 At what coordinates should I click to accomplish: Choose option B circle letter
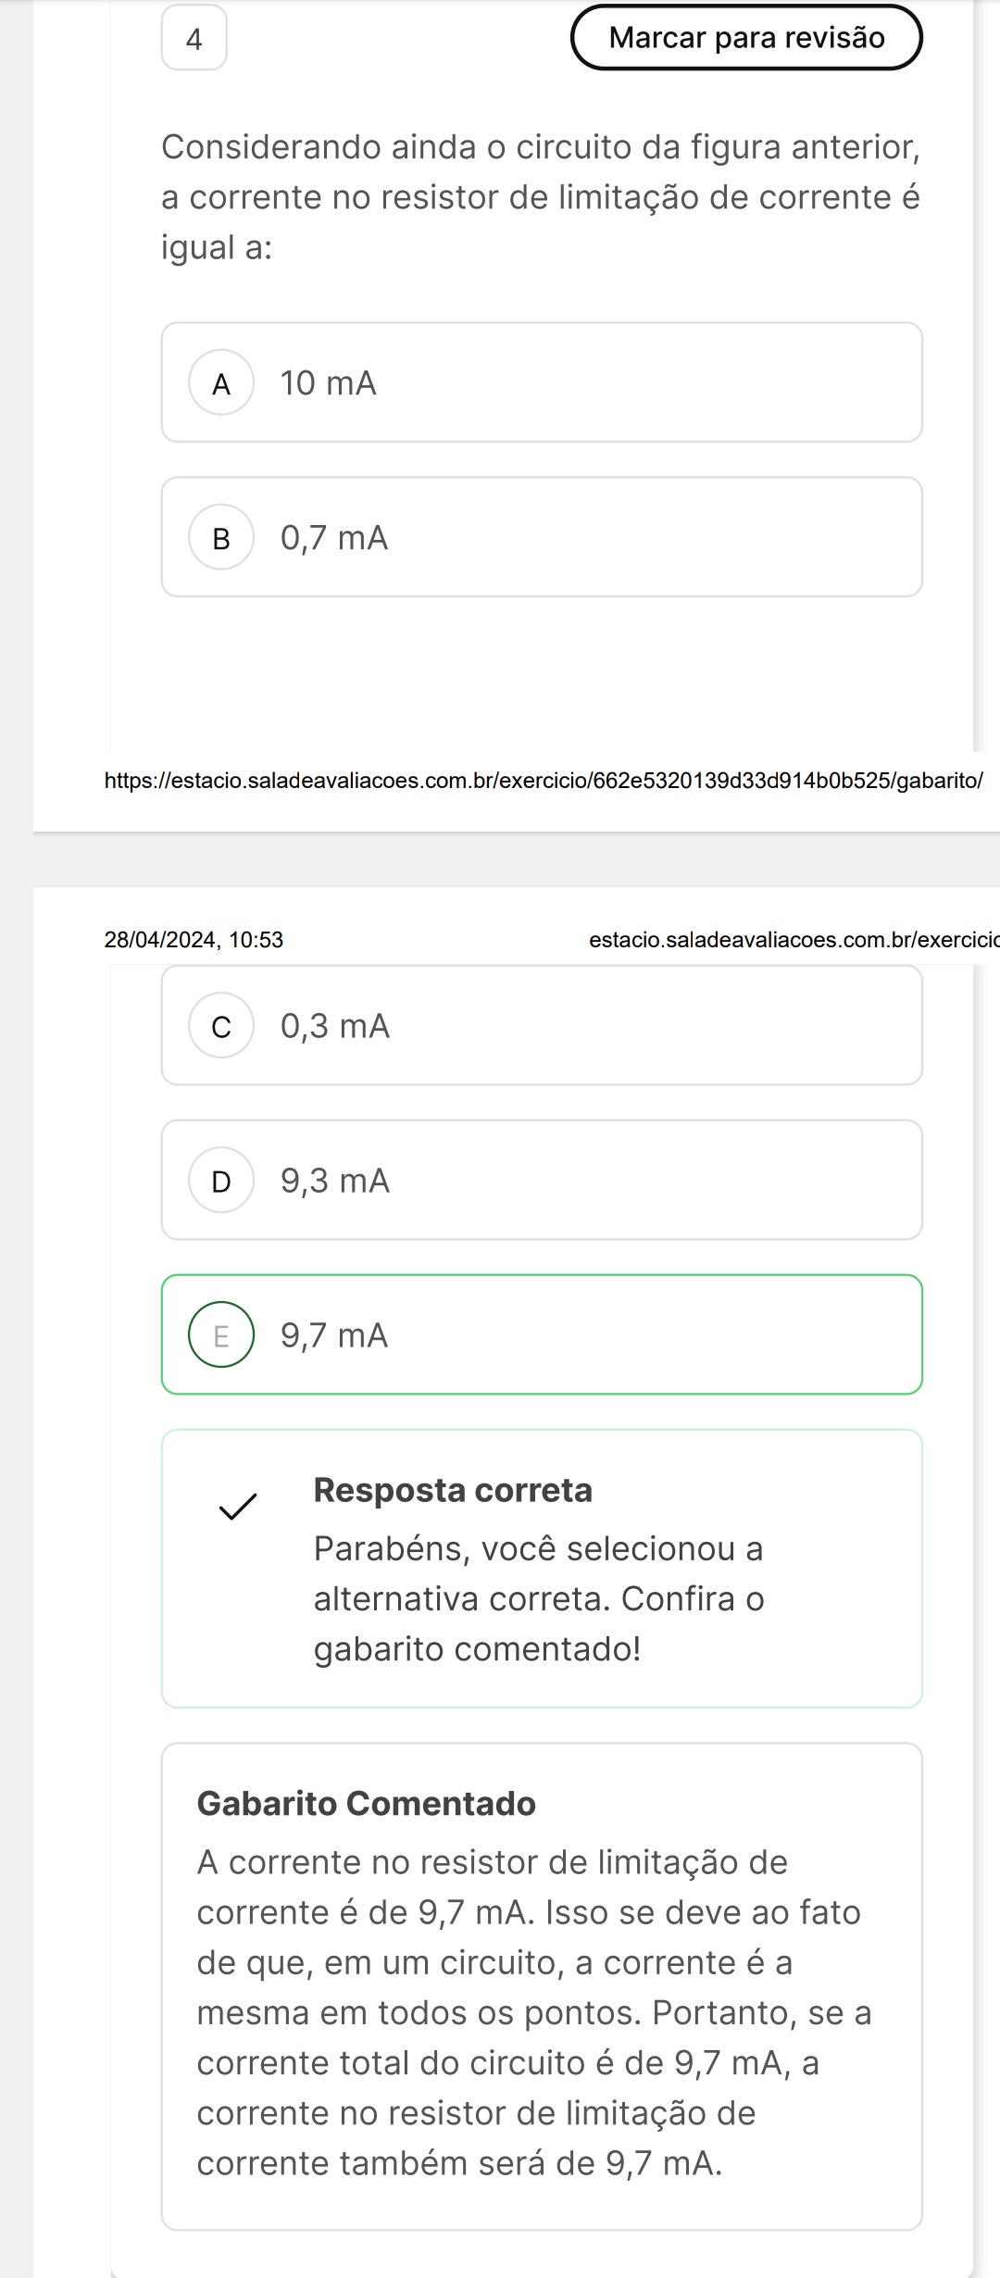click(x=221, y=537)
